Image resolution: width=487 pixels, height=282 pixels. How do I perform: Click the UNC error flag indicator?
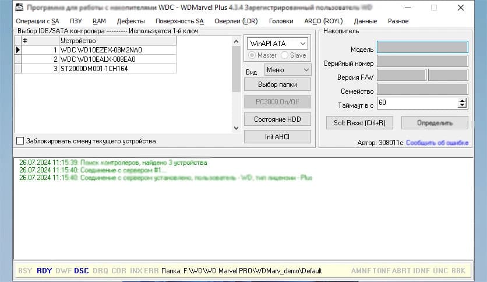pos(440,271)
